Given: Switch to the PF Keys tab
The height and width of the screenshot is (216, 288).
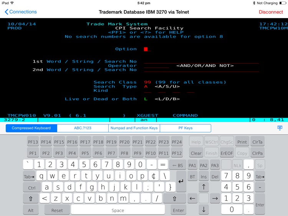Looking at the screenshot, I should pyautogui.click(x=185, y=128).
